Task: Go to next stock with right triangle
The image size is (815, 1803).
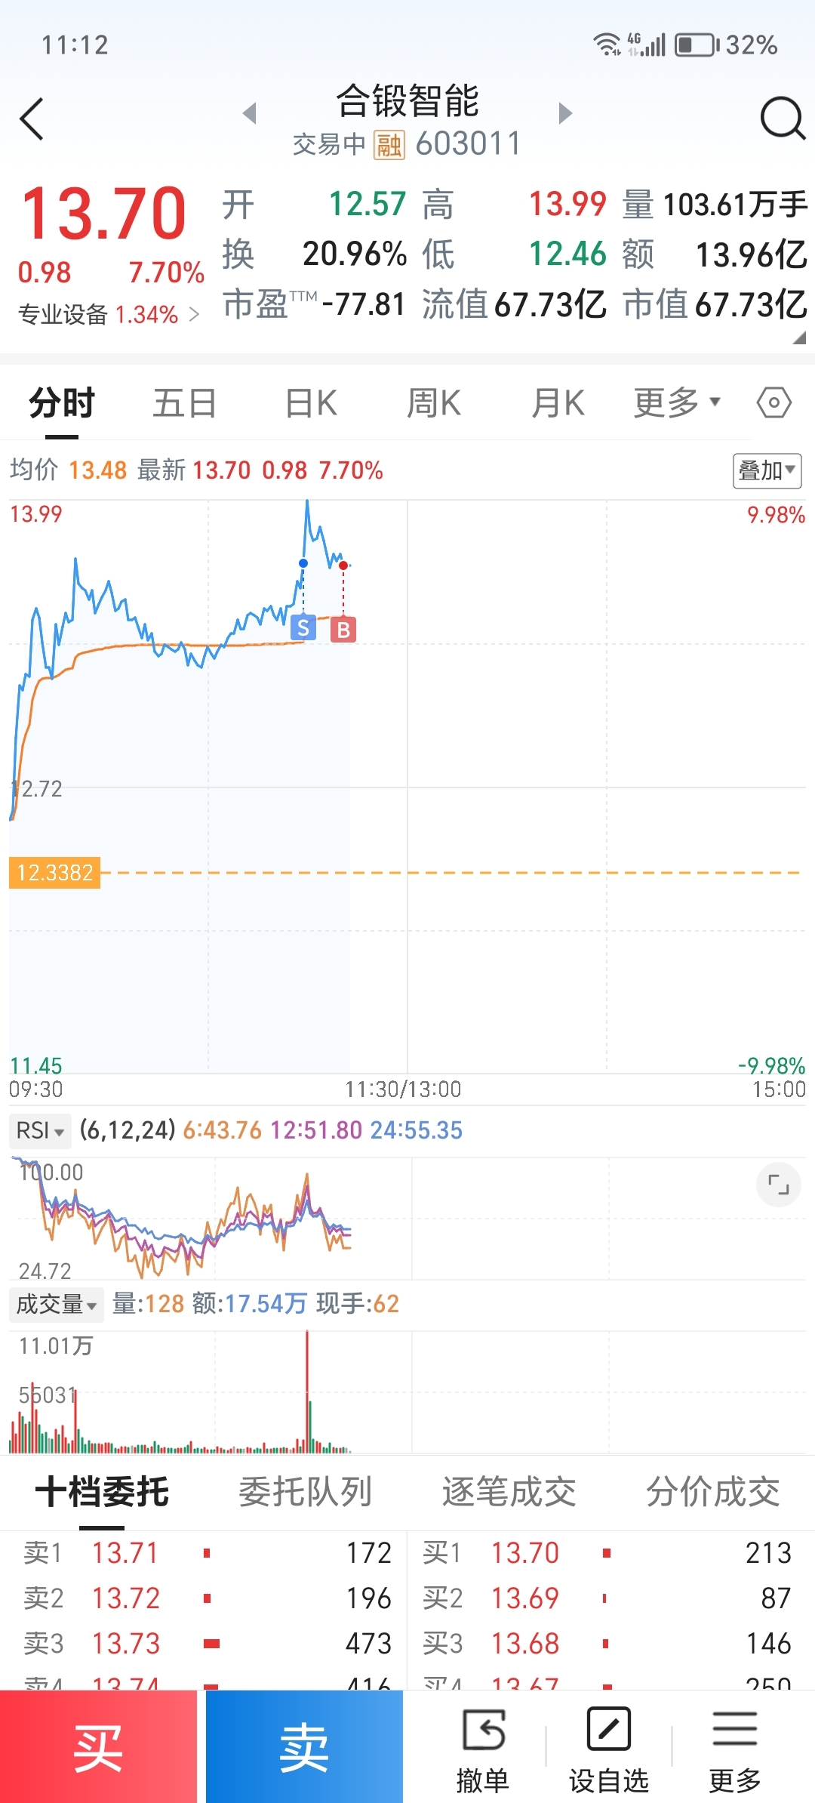Action: pos(565,113)
